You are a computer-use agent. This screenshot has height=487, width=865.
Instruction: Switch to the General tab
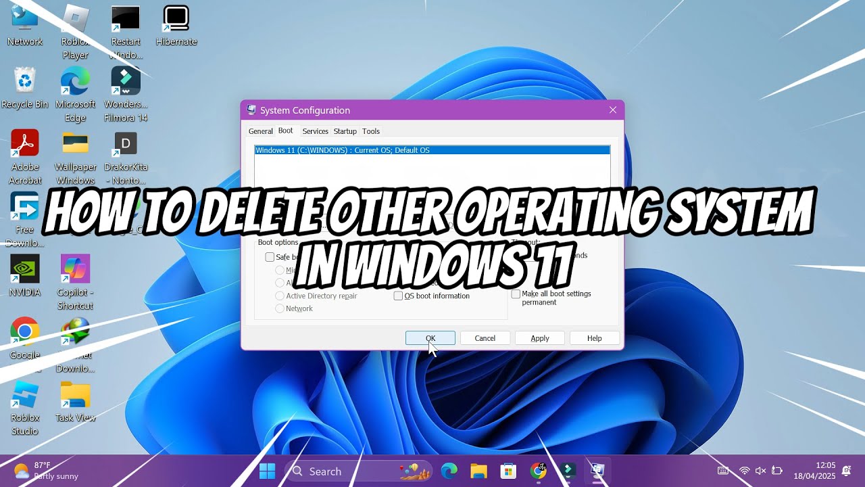[260, 131]
